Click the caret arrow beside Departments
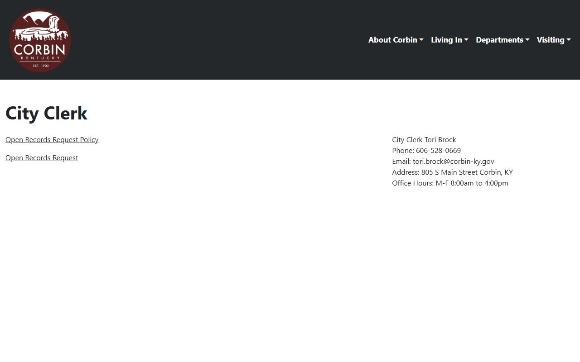 527,40
